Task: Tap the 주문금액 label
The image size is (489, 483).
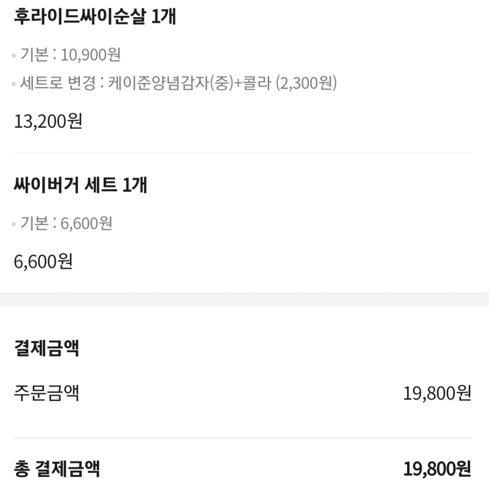Action: (47, 393)
